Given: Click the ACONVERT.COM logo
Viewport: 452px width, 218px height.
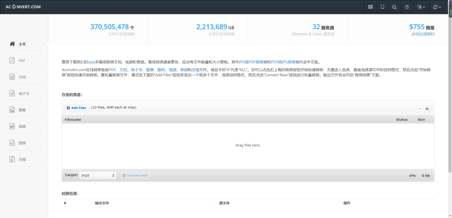Looking at the screenshot, I should pos(23,7).
